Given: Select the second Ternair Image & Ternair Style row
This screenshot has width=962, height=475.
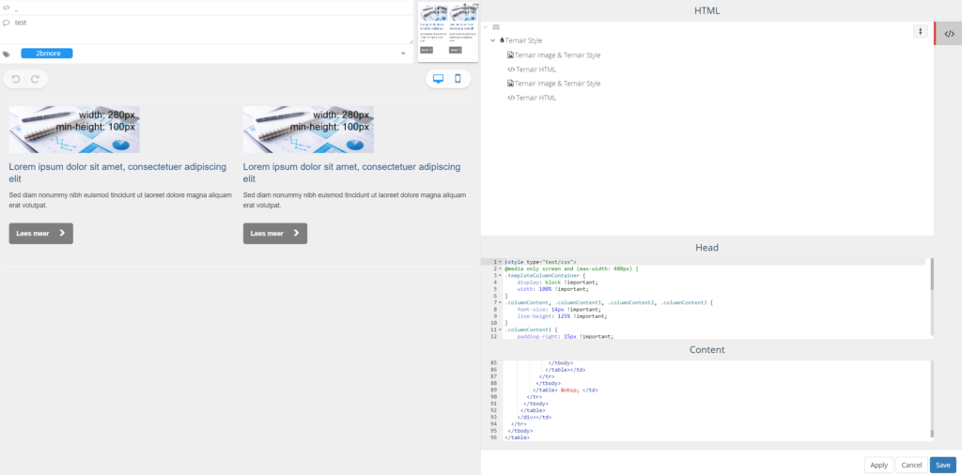Looking at the screenshot, I should pyautogui.click(x=557, y=84).
